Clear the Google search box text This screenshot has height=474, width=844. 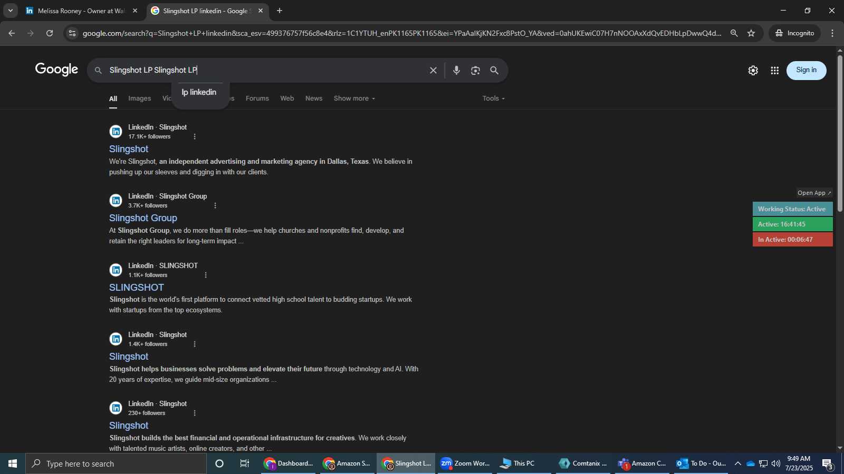click(x=433, y=70)
